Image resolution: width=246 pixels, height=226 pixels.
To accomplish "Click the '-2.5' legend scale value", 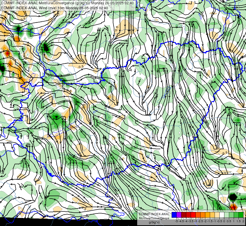I will (200, 221).
